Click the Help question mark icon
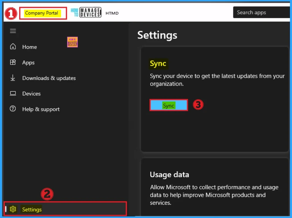This screenshot has height=218, width=292. pos(13,109)
